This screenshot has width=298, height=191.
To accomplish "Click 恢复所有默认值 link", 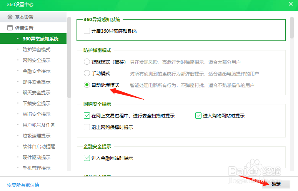I will click(x=23, y=185).
